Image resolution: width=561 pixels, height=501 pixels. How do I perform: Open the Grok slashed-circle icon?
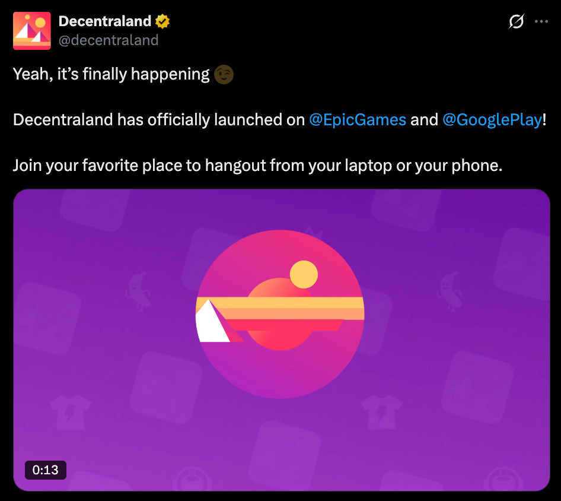pos(516,22)
